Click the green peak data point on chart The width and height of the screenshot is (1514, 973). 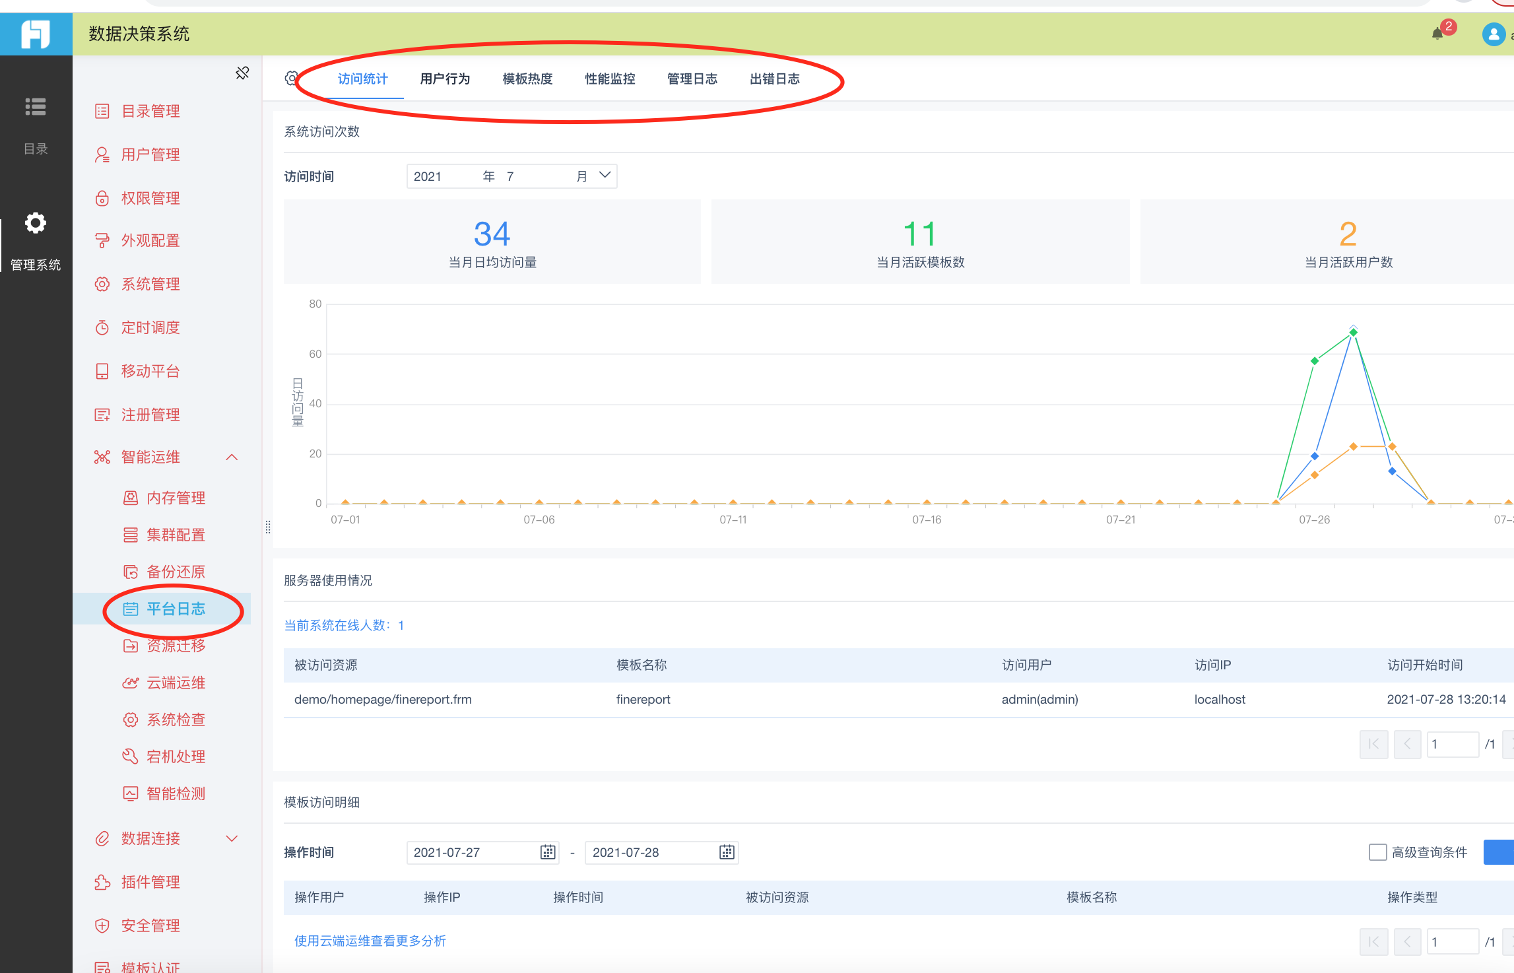click(x=1353, y=332)
